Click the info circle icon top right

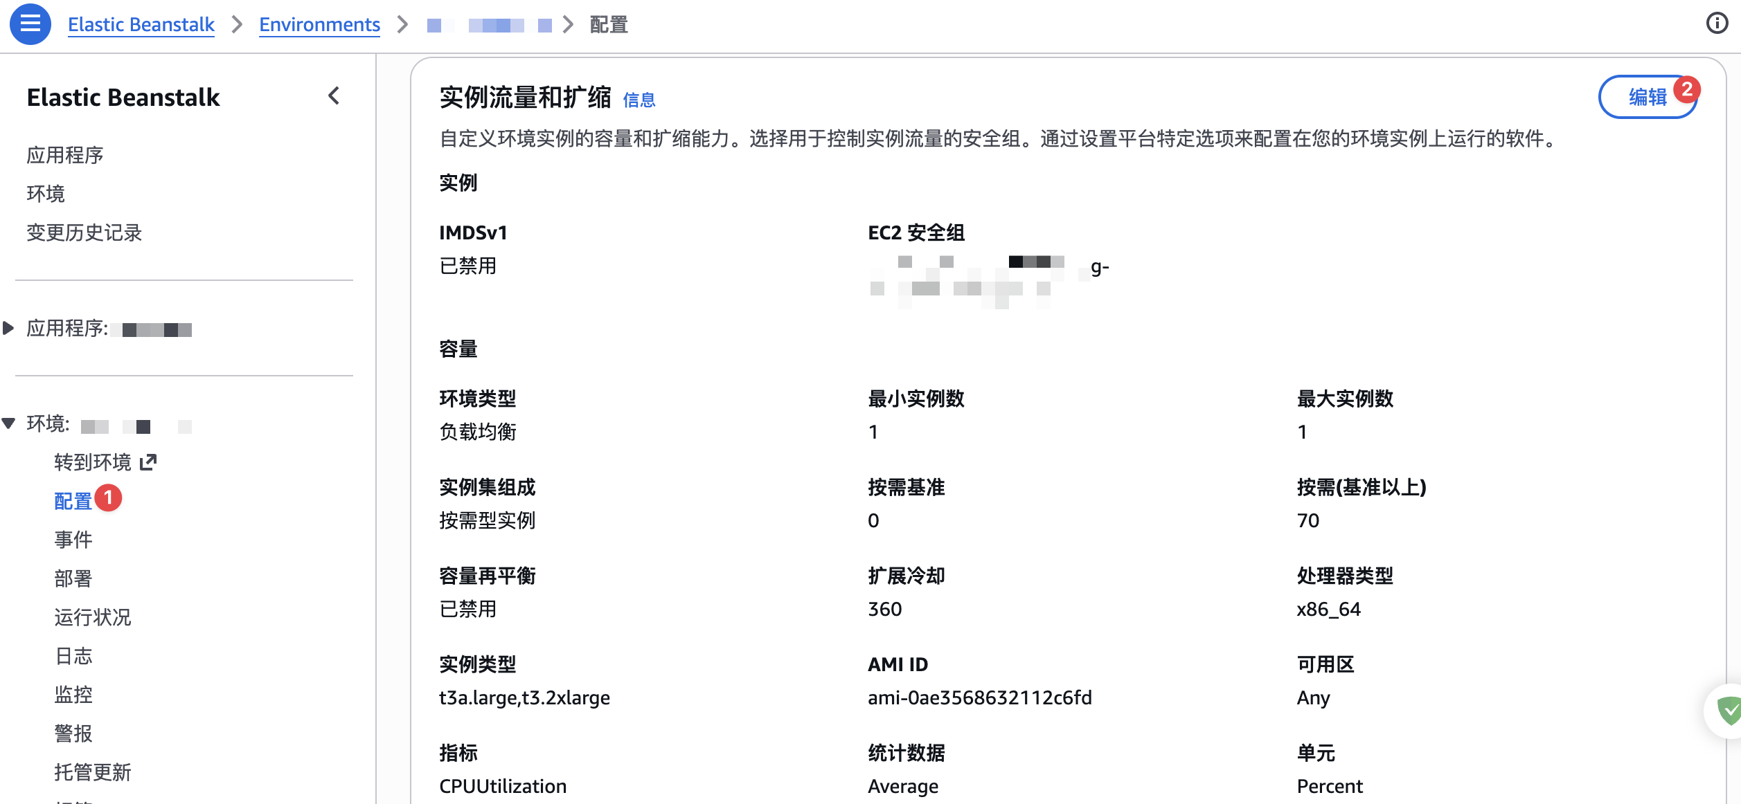1717,24
